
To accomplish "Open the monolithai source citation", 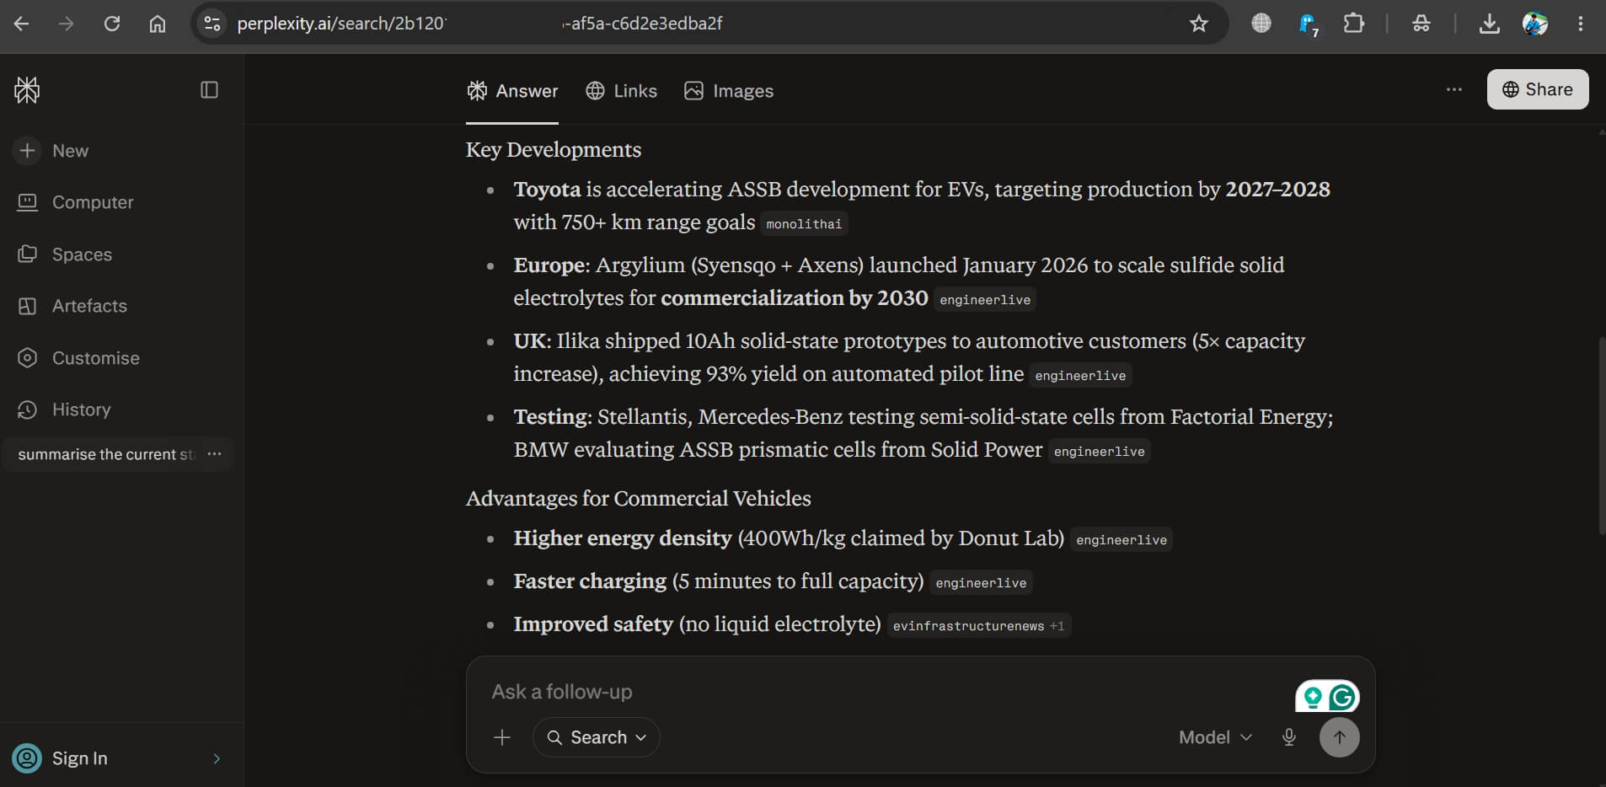I will click(x=804, y=224).
